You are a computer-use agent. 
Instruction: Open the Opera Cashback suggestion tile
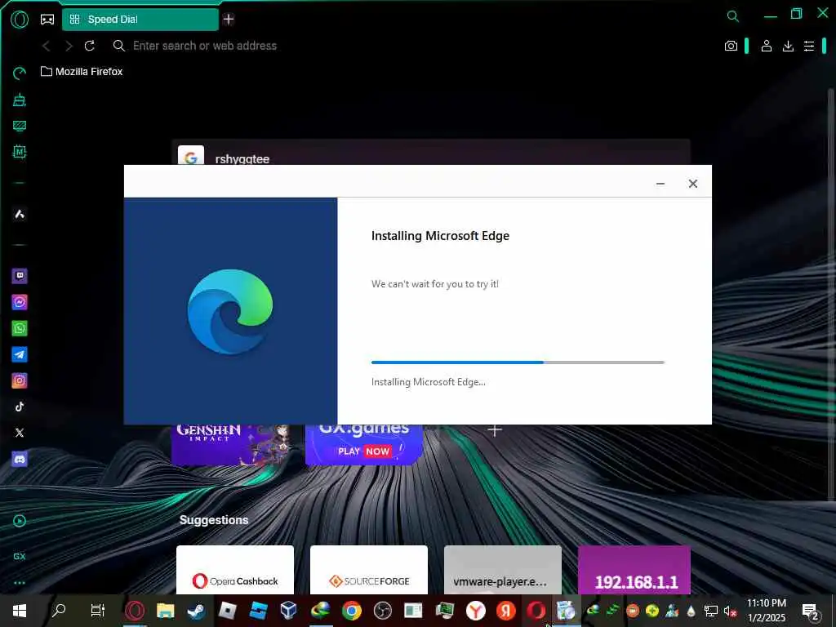[235, 569]
